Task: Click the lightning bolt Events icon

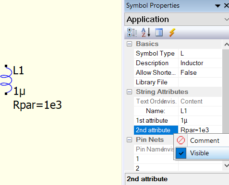Action: [172, 33]
